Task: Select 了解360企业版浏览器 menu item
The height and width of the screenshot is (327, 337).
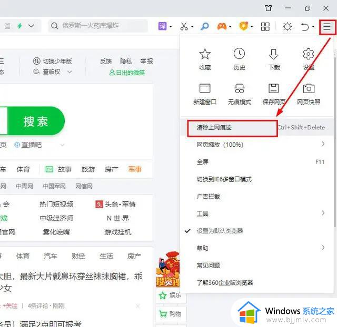Action: (257, 283)
